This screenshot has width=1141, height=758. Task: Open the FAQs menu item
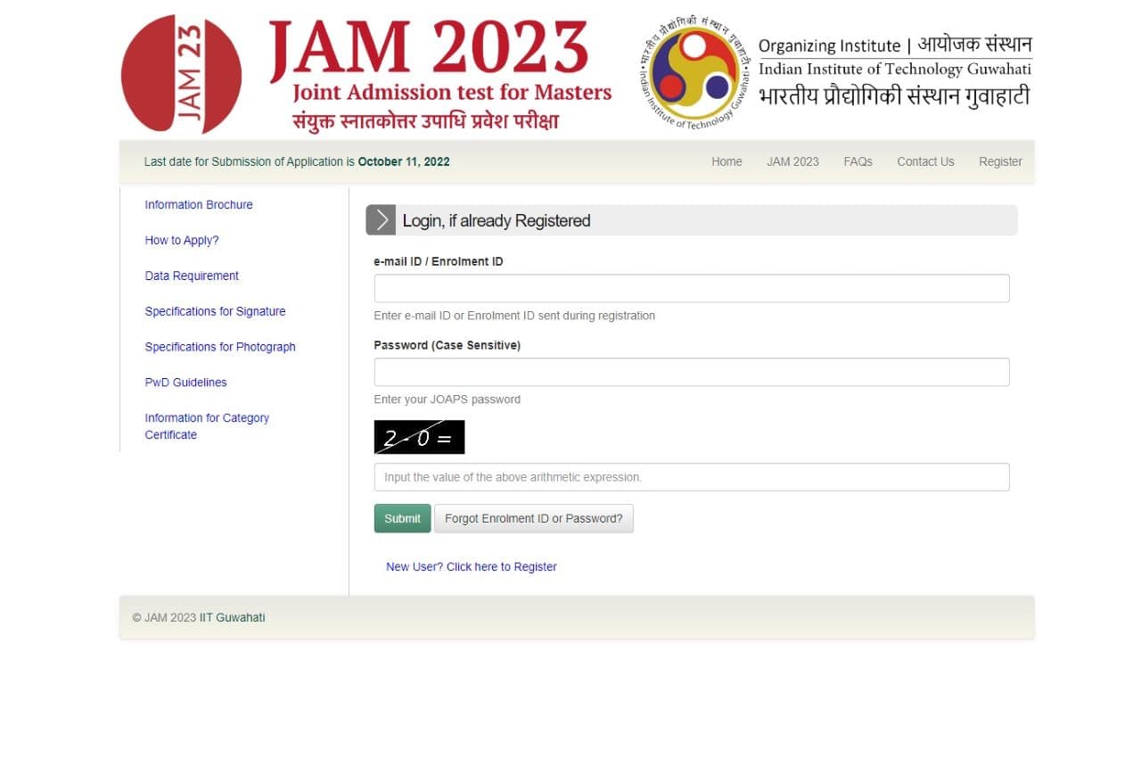(858, 161)
